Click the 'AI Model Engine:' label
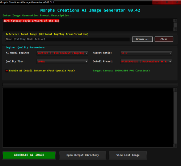Viewport: 181px width, 166px height. (x=17, y=53)
